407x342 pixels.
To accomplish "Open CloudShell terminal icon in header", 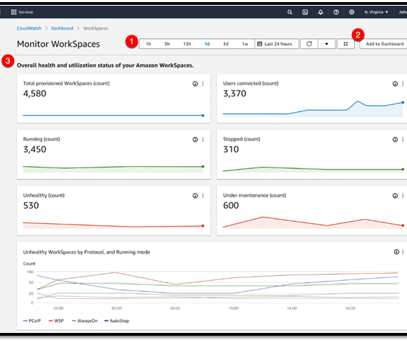I will tap(305, 13).
